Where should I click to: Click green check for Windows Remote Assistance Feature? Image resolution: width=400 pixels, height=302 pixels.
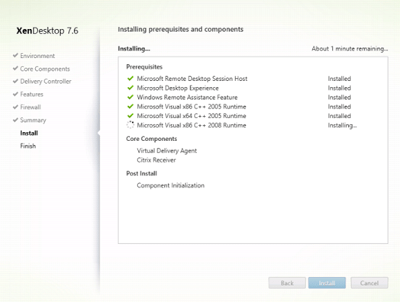(x=131, y=97)
